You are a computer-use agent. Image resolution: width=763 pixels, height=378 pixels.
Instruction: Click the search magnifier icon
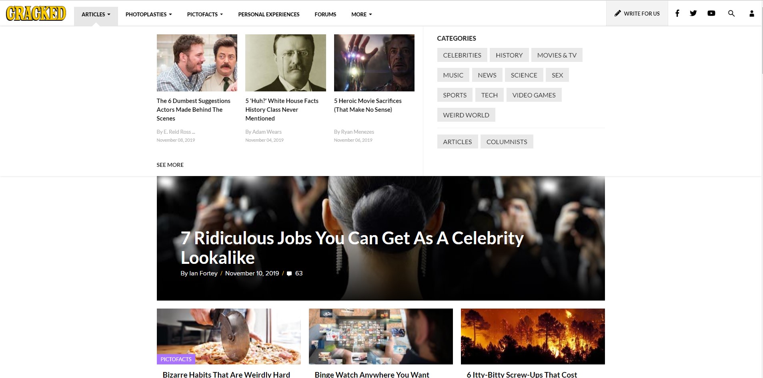click(731, 13)
